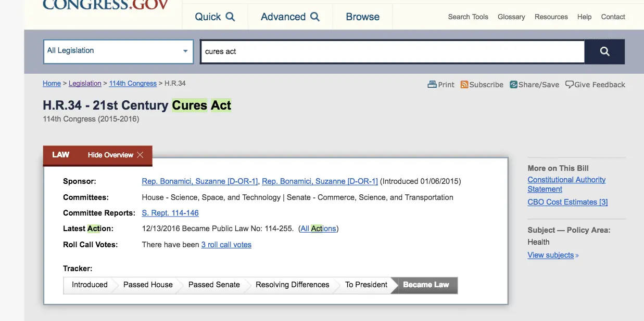Go to the Home breadcrumb link

coord(52,84)
